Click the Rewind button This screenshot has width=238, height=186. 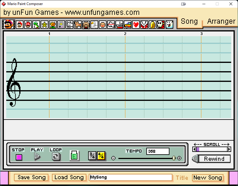pos(215,159)
